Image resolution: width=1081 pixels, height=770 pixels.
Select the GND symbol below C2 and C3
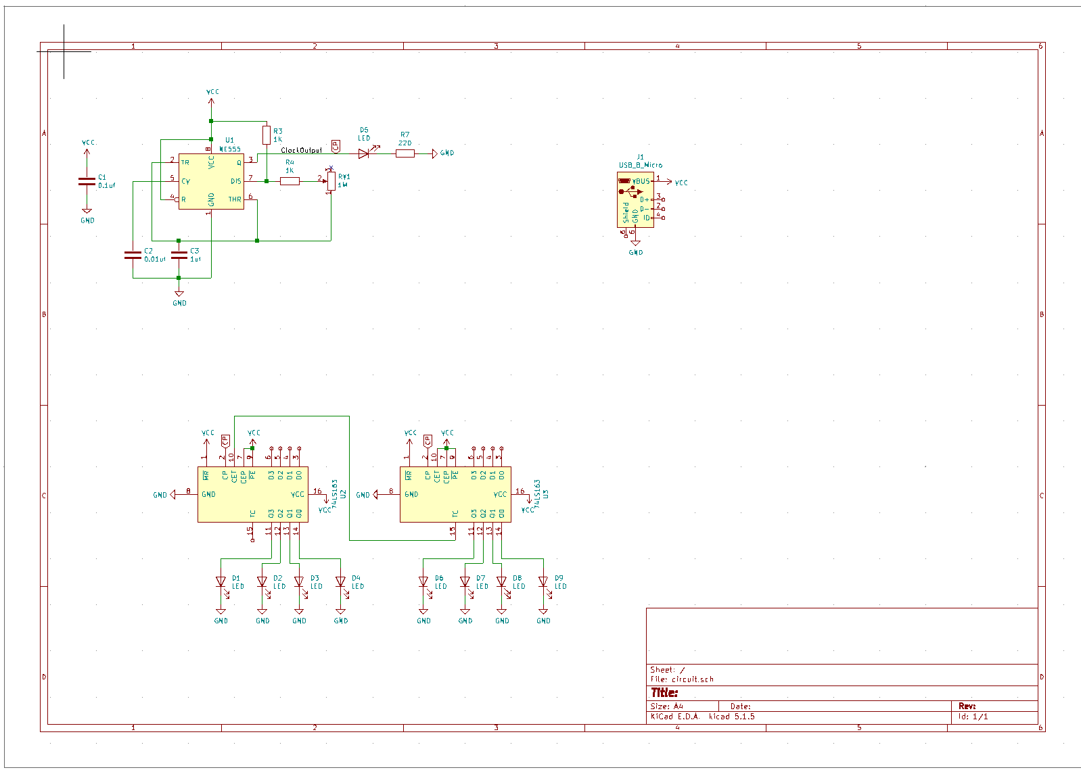(179, 299)
